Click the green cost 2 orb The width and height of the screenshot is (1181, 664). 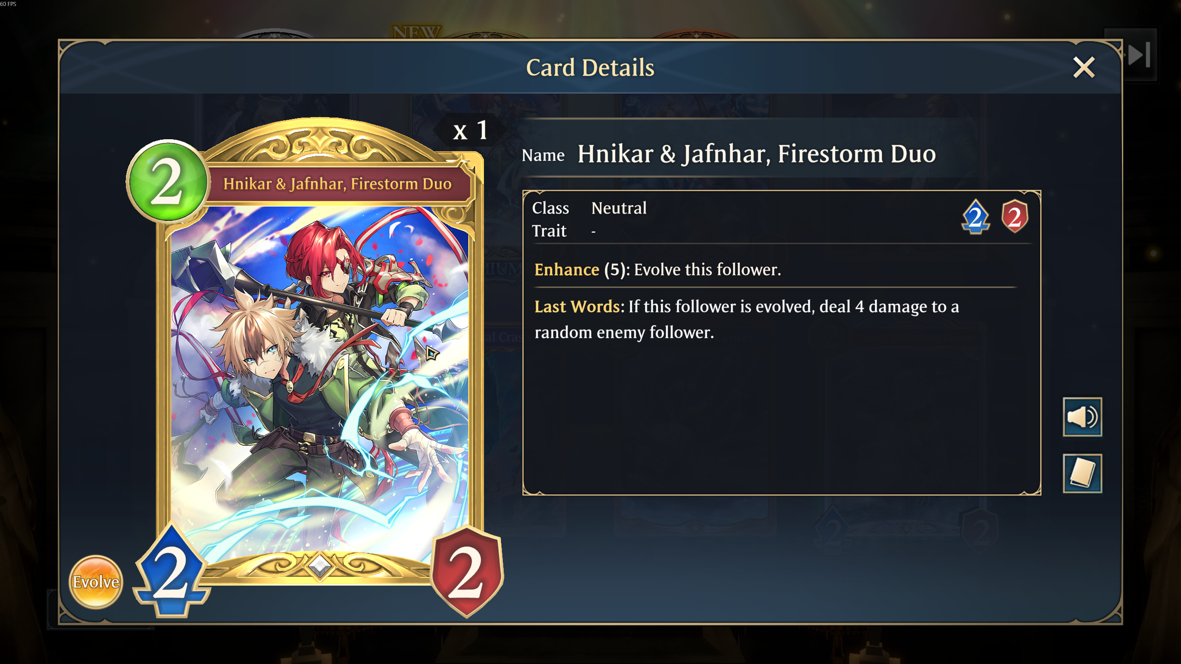pyautogui.click(x=167, y=181)
